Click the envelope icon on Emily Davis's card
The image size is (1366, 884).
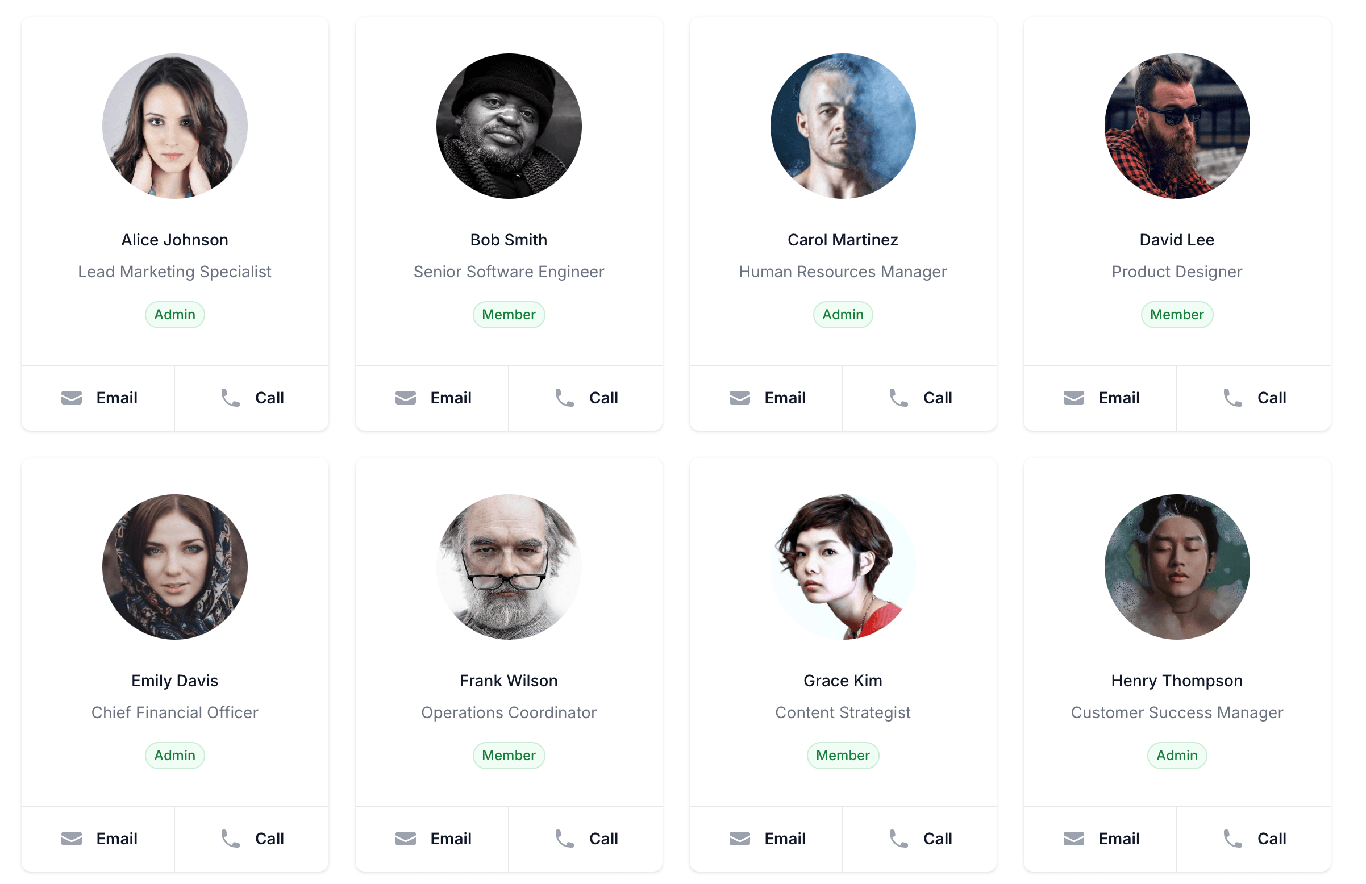(x=72, y=839)
